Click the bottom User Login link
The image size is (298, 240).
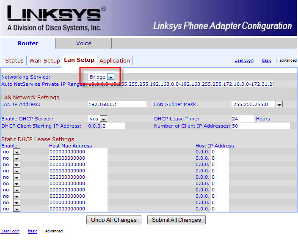click(10, 231)
